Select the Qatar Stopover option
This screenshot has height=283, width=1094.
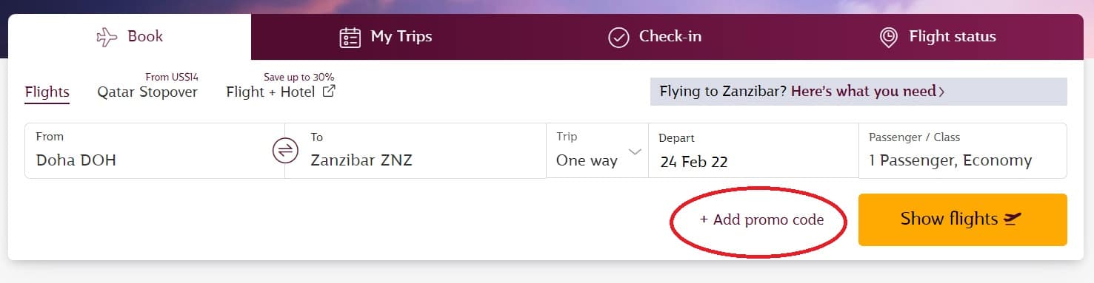click(x=147, y=92)
